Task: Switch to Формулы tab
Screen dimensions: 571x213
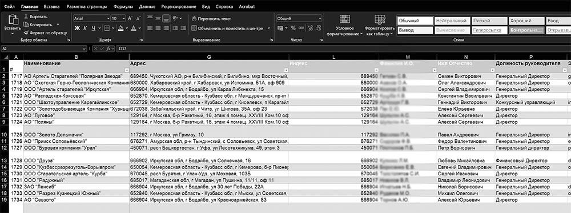Action: tap(123, 7)
